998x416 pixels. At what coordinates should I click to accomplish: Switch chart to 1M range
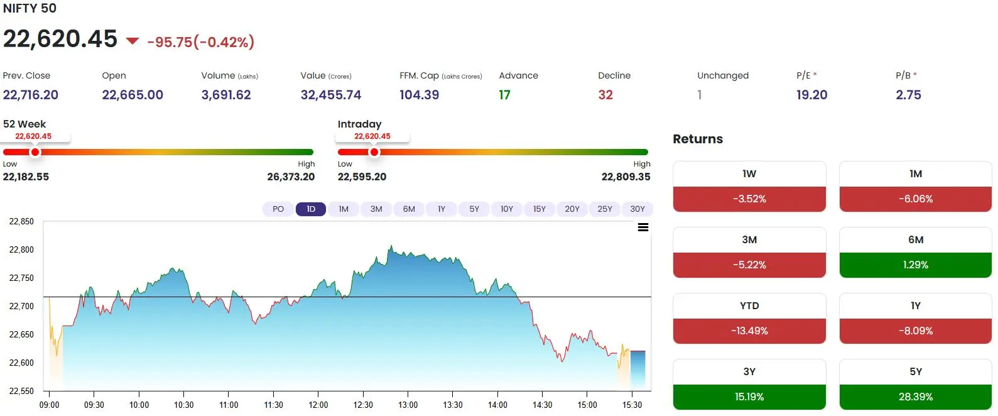pyautogui.click(x=344, y=209)
